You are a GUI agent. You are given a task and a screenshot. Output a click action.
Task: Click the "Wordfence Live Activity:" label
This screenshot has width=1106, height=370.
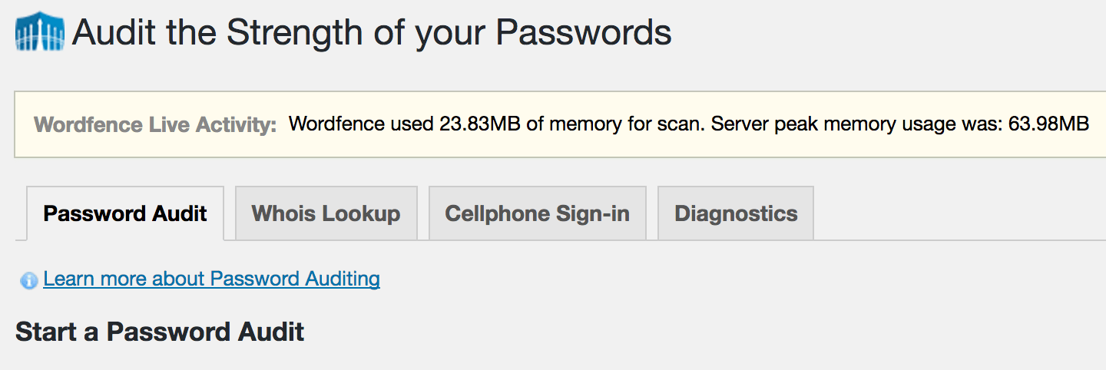(155, 125)
